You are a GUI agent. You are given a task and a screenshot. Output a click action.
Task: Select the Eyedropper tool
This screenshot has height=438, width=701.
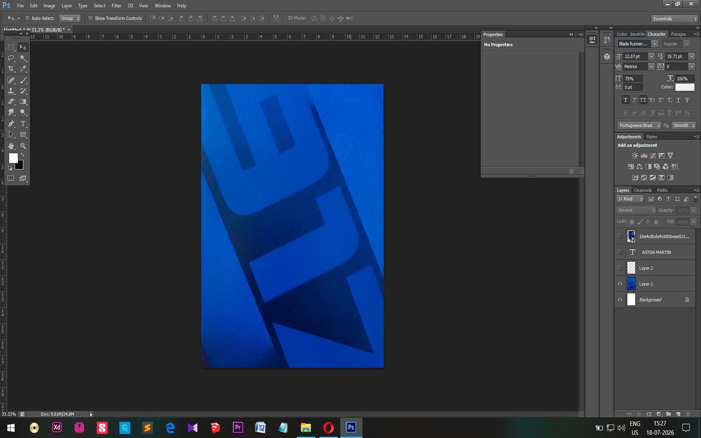[23, 69]
